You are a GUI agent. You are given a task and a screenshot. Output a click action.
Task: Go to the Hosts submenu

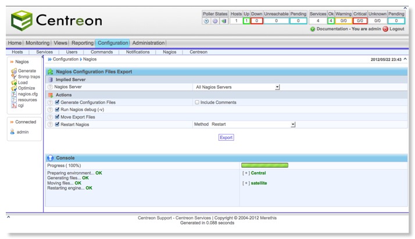coord(17,52)
